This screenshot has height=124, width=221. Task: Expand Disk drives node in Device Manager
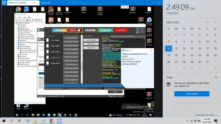pyautogui.click(x=16, y=27)
